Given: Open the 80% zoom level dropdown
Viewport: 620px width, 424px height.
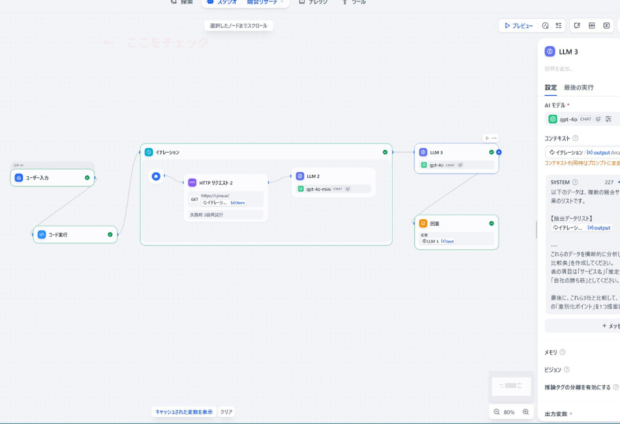Looking at the screenshot, I should click(509, 412).
